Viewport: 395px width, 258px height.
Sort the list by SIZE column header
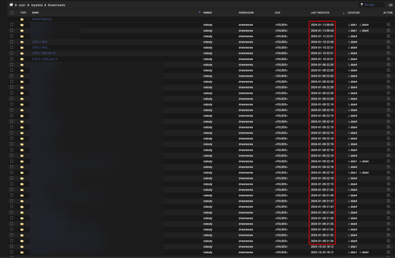tap(278, 13)
